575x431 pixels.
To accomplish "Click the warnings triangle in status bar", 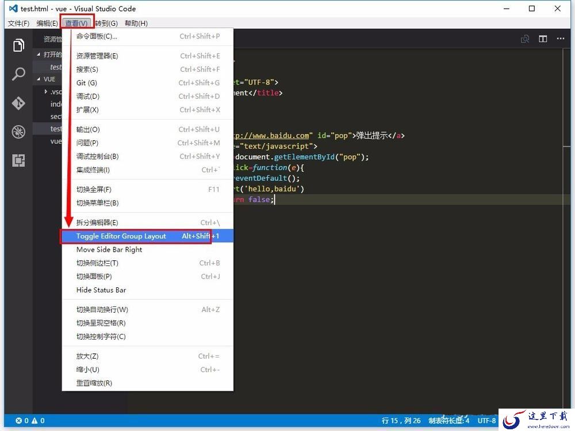I will point(35,421).
